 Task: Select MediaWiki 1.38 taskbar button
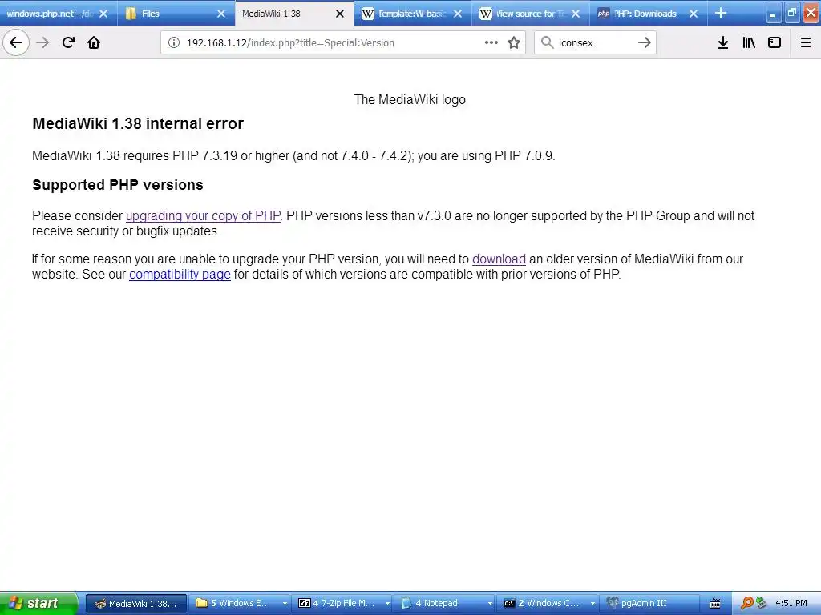click(135, 603)
